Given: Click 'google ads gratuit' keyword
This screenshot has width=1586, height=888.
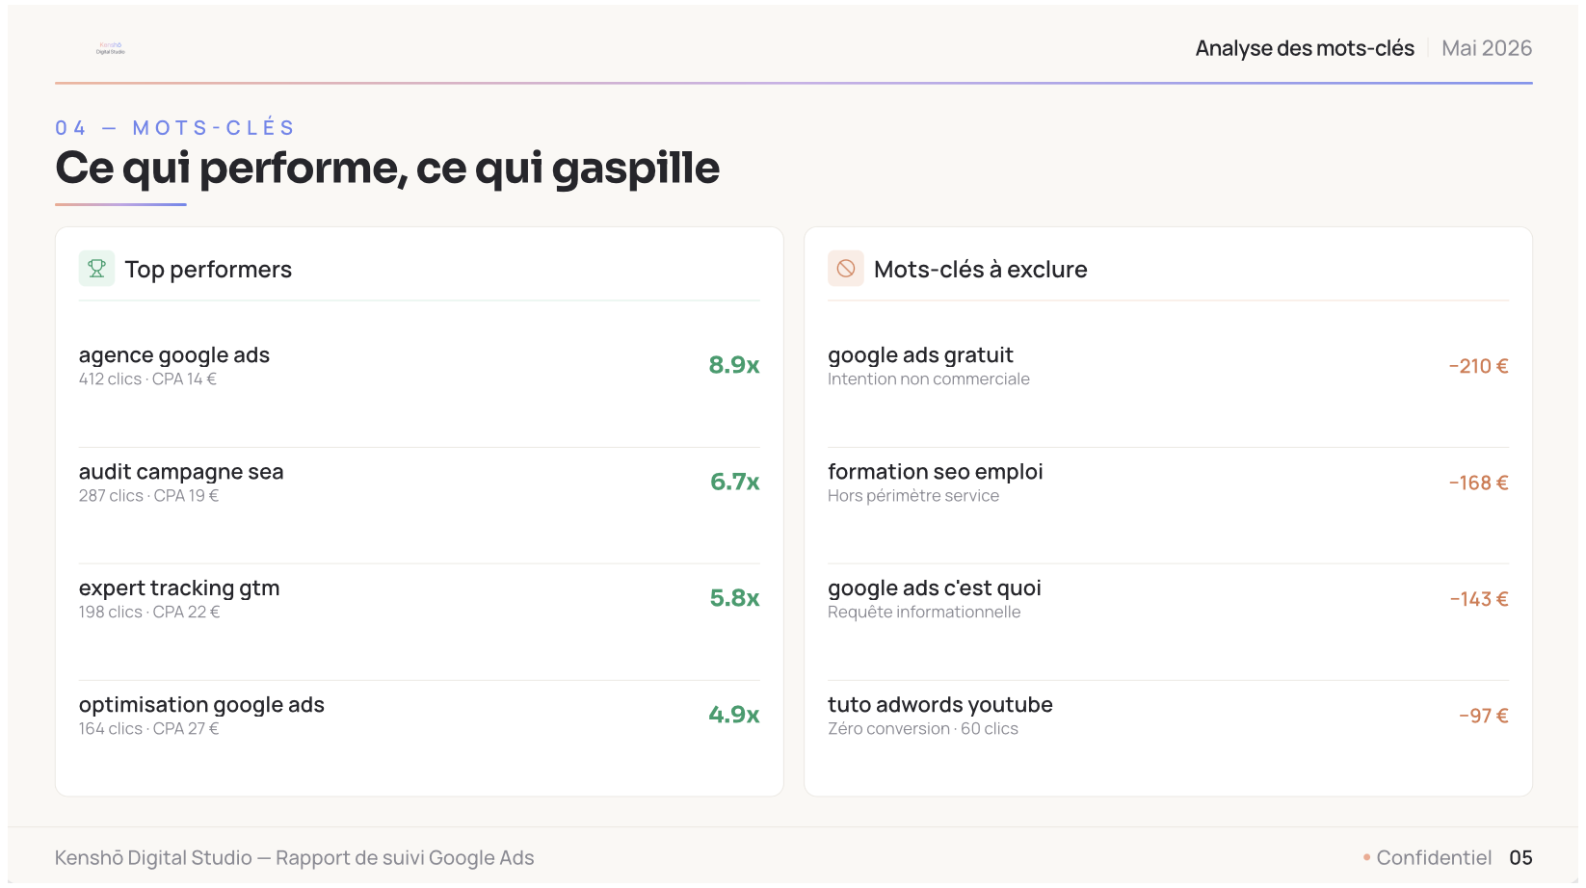Looking at the screenshot, I should coord(920,355).
